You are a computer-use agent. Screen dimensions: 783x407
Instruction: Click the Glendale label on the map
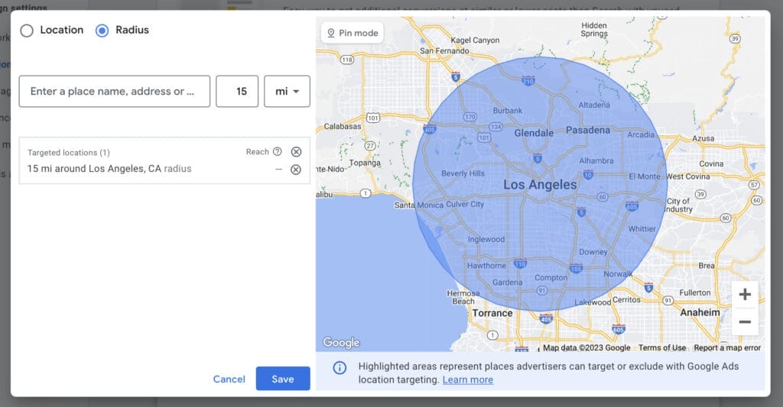coord(534,133)
